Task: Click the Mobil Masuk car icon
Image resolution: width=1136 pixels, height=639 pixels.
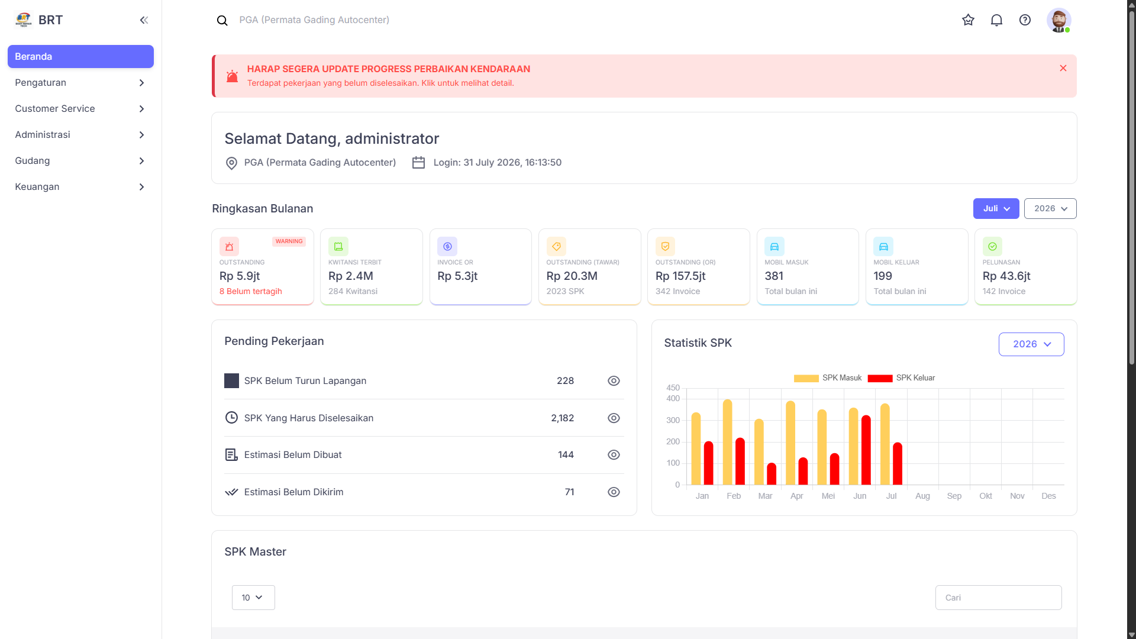Action: tap(774, 246)
